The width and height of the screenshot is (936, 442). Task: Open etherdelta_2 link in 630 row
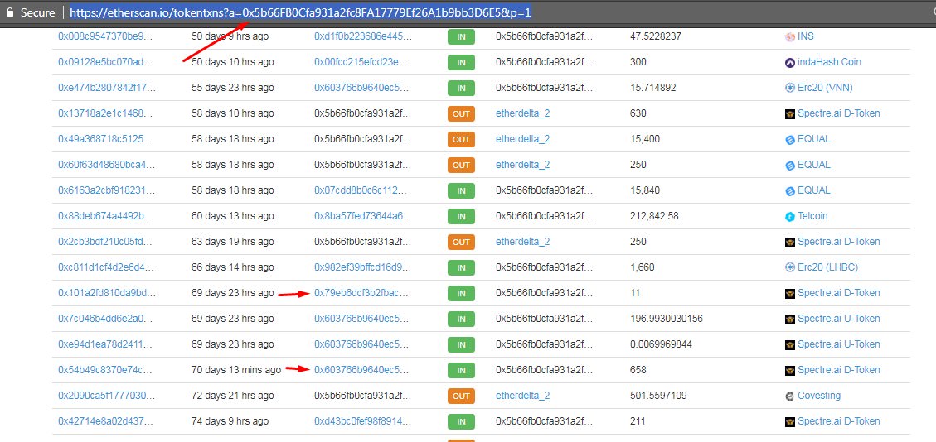coord(523,113)
